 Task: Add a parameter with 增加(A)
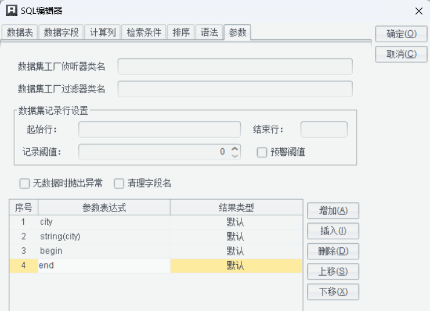click(333, 211)
